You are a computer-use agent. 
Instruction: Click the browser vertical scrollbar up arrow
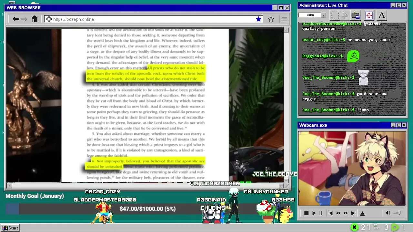[286, 30]
